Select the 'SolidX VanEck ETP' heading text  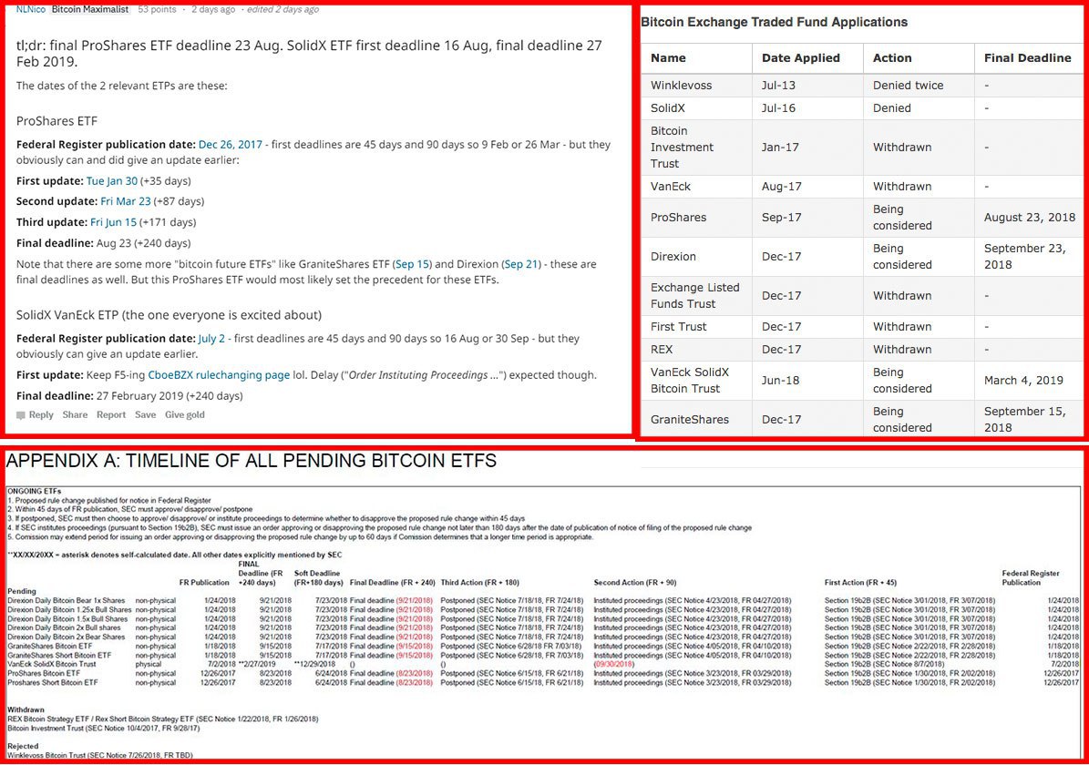(169, 315)
